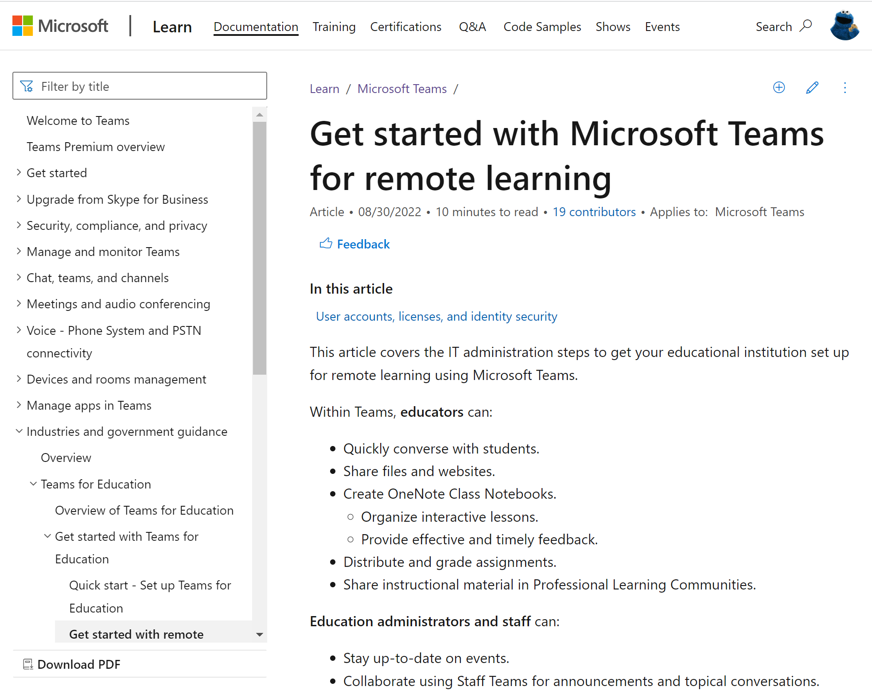Image resolution: width=872 pixels, height=698 pixels.
Task: Click the Filter by title input field
Action: 140,86
